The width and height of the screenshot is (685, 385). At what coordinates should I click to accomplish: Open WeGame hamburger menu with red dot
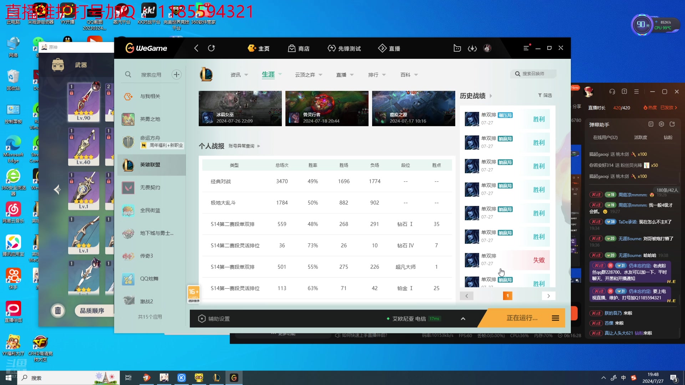point(526,48)
